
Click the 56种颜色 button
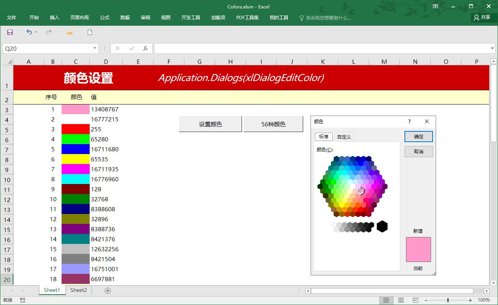point(273,124)
